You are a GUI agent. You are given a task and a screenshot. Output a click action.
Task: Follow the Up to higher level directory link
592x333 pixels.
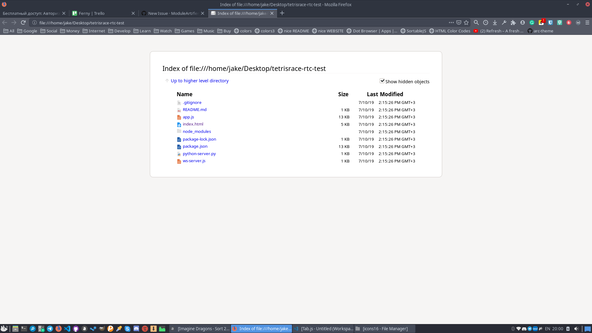199,80
